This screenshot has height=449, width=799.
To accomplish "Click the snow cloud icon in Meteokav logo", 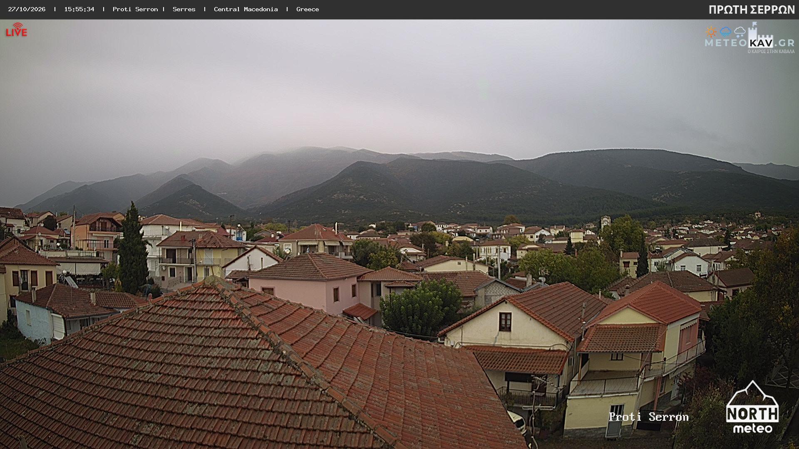I will click(740, 32).
